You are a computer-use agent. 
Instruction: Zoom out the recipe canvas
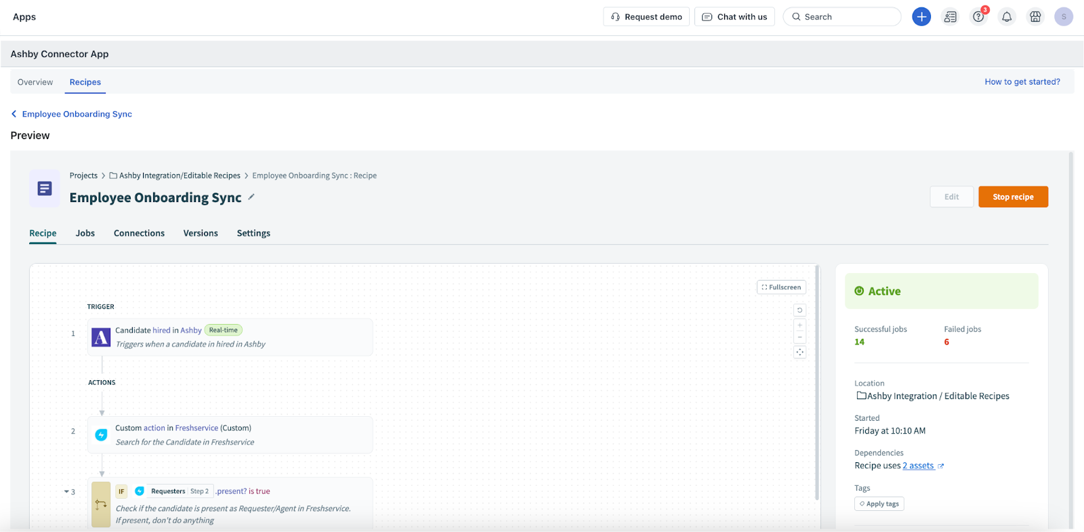[799, 337]
